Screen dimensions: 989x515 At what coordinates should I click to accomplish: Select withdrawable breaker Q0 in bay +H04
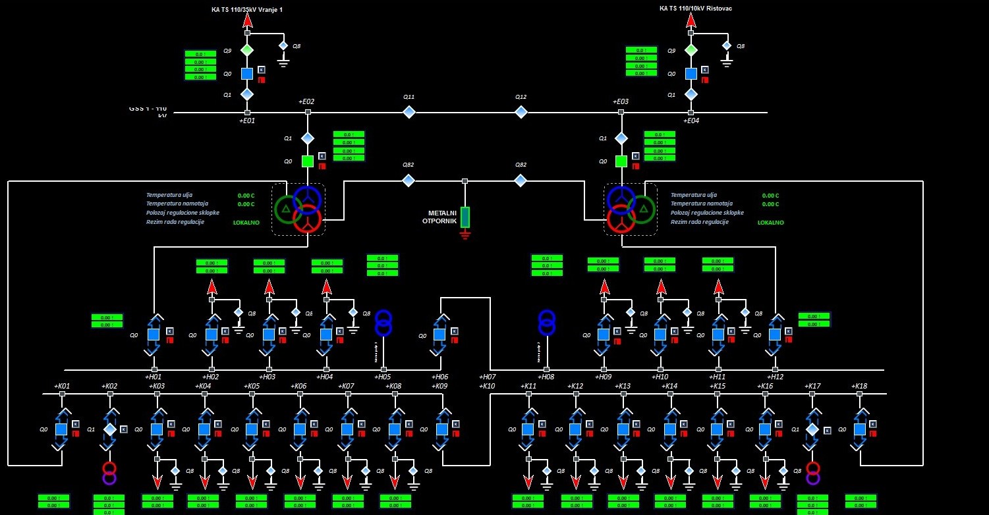[326, 335]
